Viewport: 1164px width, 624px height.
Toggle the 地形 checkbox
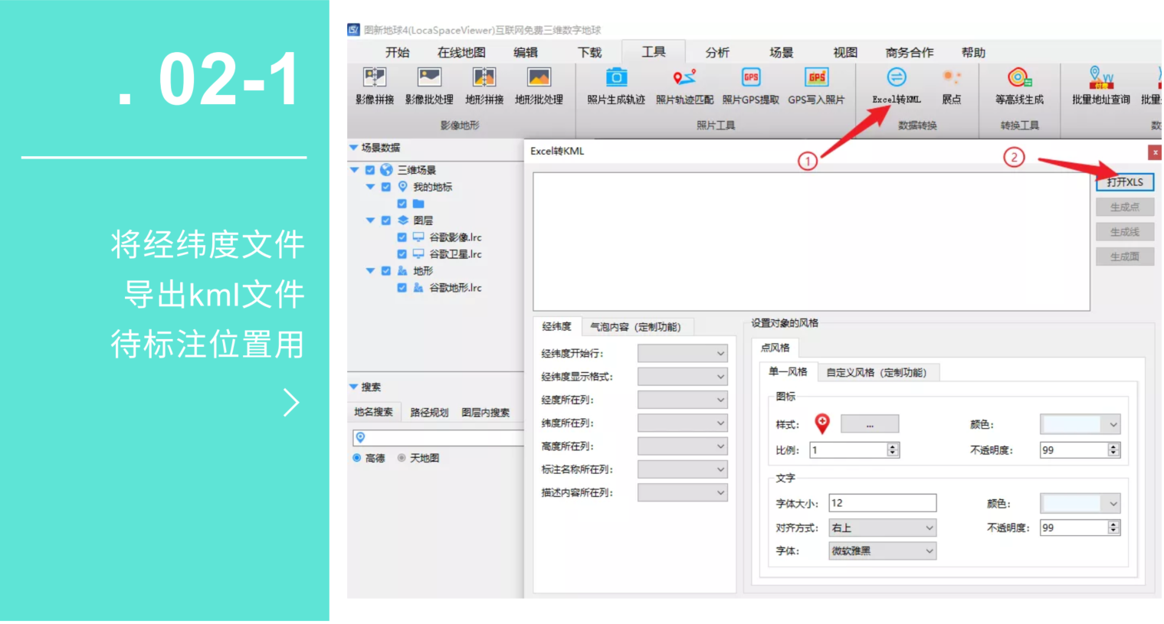(x=386, y=271)
